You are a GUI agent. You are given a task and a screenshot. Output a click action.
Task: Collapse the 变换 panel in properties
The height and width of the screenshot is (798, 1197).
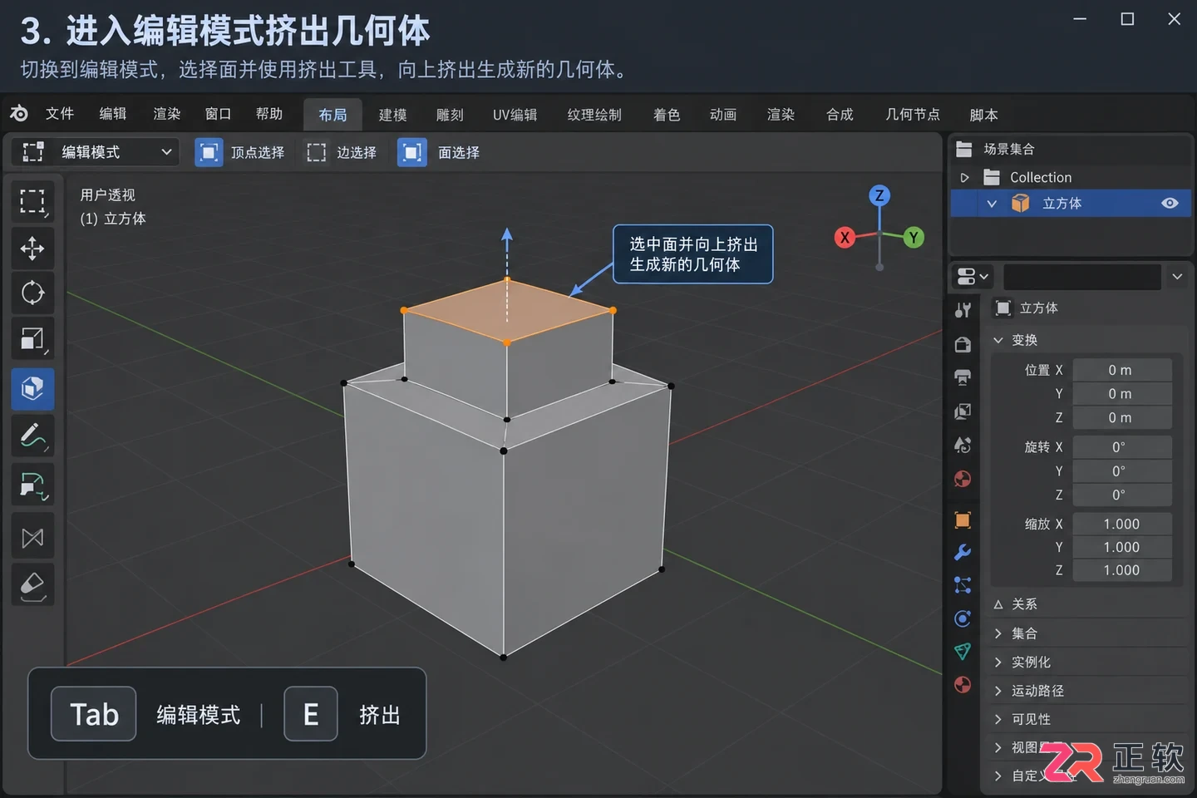(x=998, y=340)
